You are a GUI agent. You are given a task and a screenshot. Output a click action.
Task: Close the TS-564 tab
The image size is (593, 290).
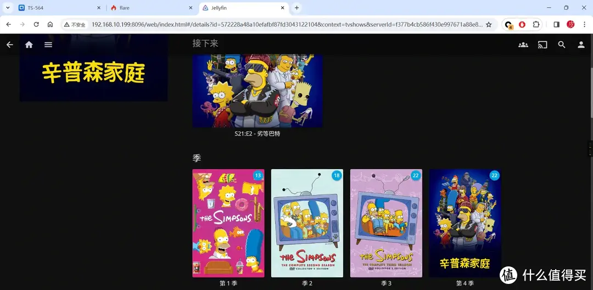click(x=99, y=8)
